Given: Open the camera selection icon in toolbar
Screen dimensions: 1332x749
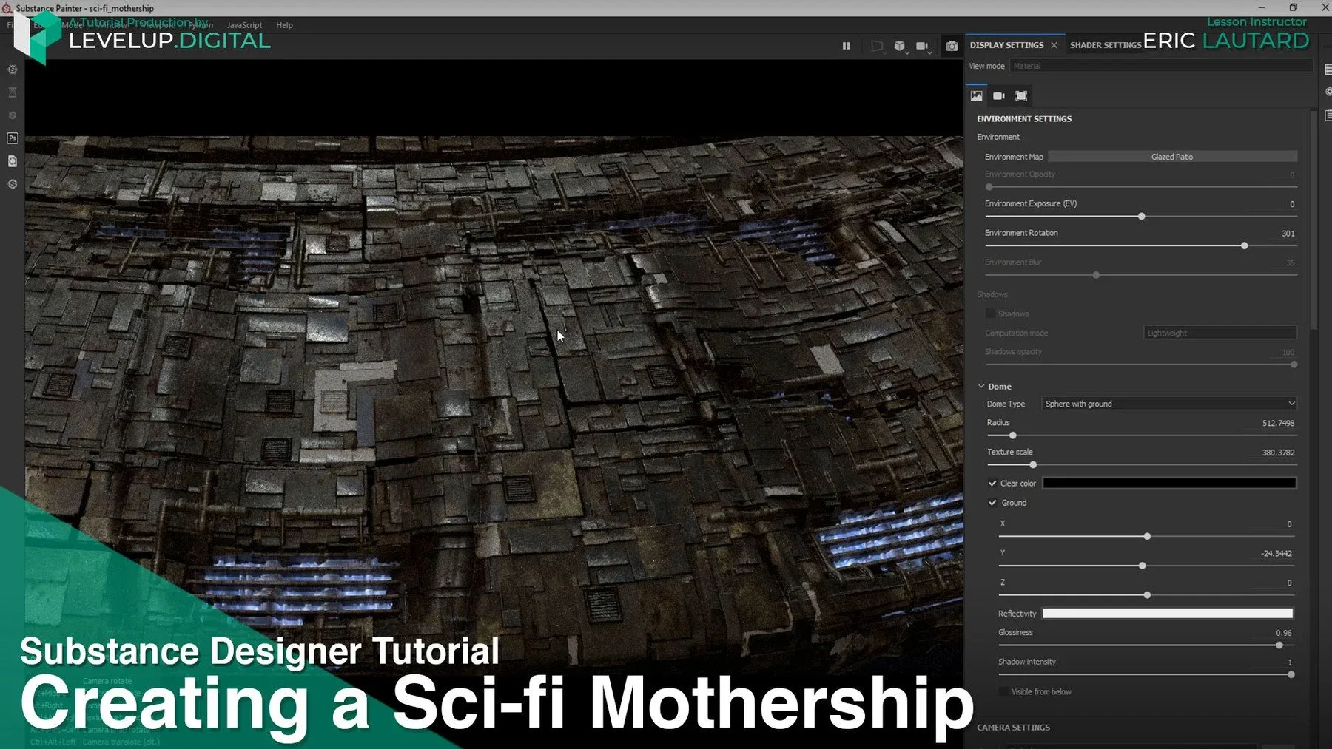Looking at the screenshot, I should click(x=923, y=46).
